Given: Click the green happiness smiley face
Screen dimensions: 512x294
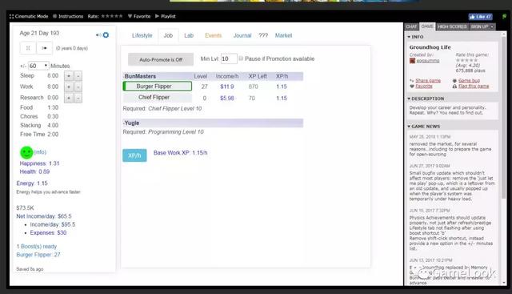Looking at the screenshot, I should point(26,152).
